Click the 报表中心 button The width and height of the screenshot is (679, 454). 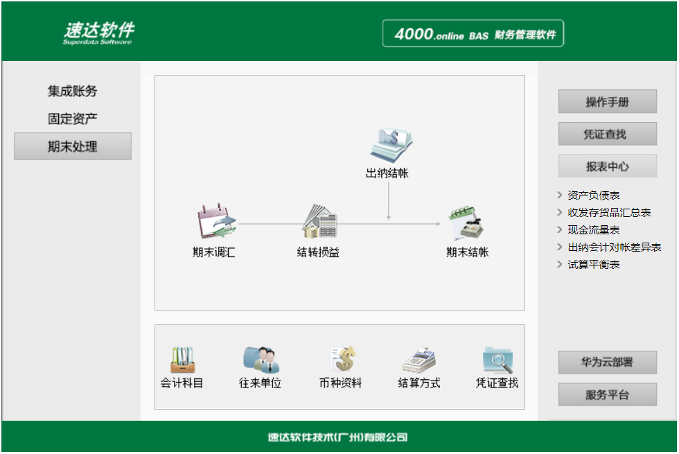607,166
